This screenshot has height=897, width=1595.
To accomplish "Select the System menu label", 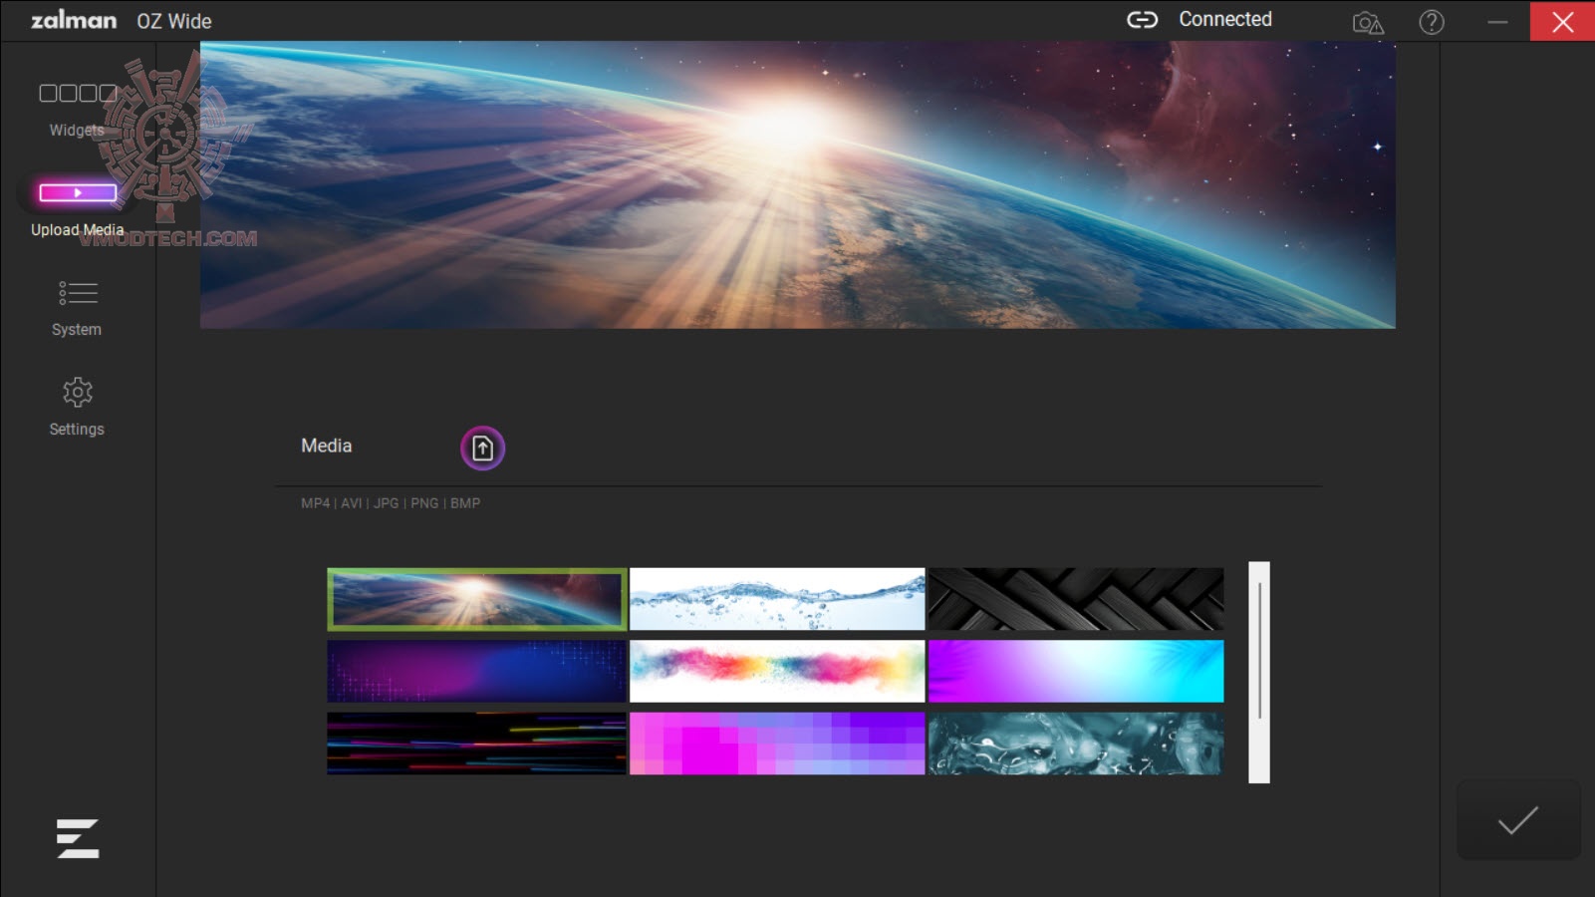I will pos(77,330).
